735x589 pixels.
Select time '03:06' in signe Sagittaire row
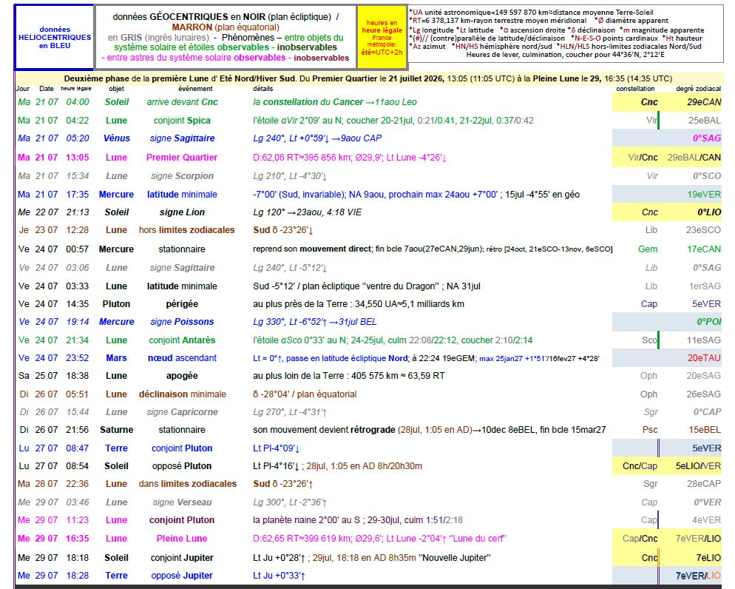tap(78, 268)
